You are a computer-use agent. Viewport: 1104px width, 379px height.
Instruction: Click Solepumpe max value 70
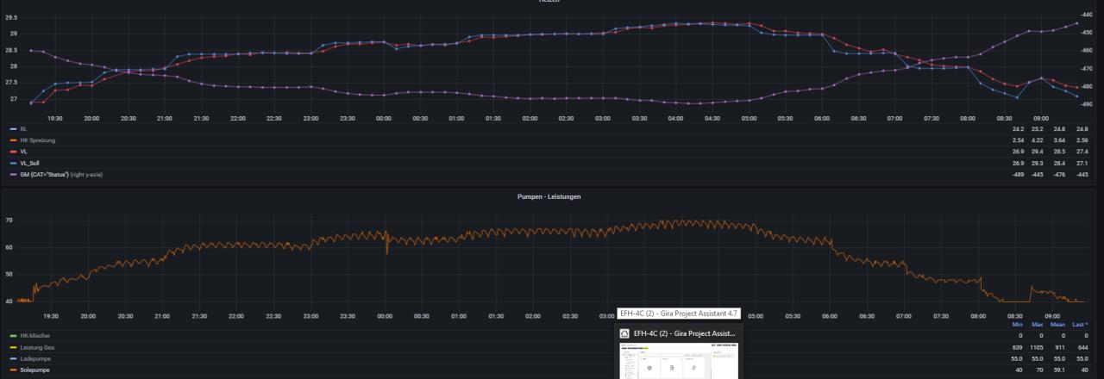click(x=1040, y=370)
